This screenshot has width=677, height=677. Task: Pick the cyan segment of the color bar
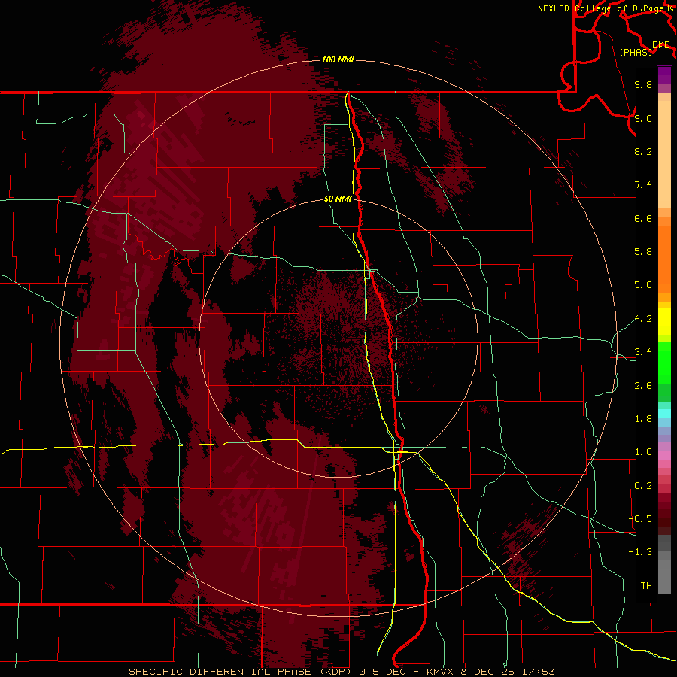(x=664, y=414)
